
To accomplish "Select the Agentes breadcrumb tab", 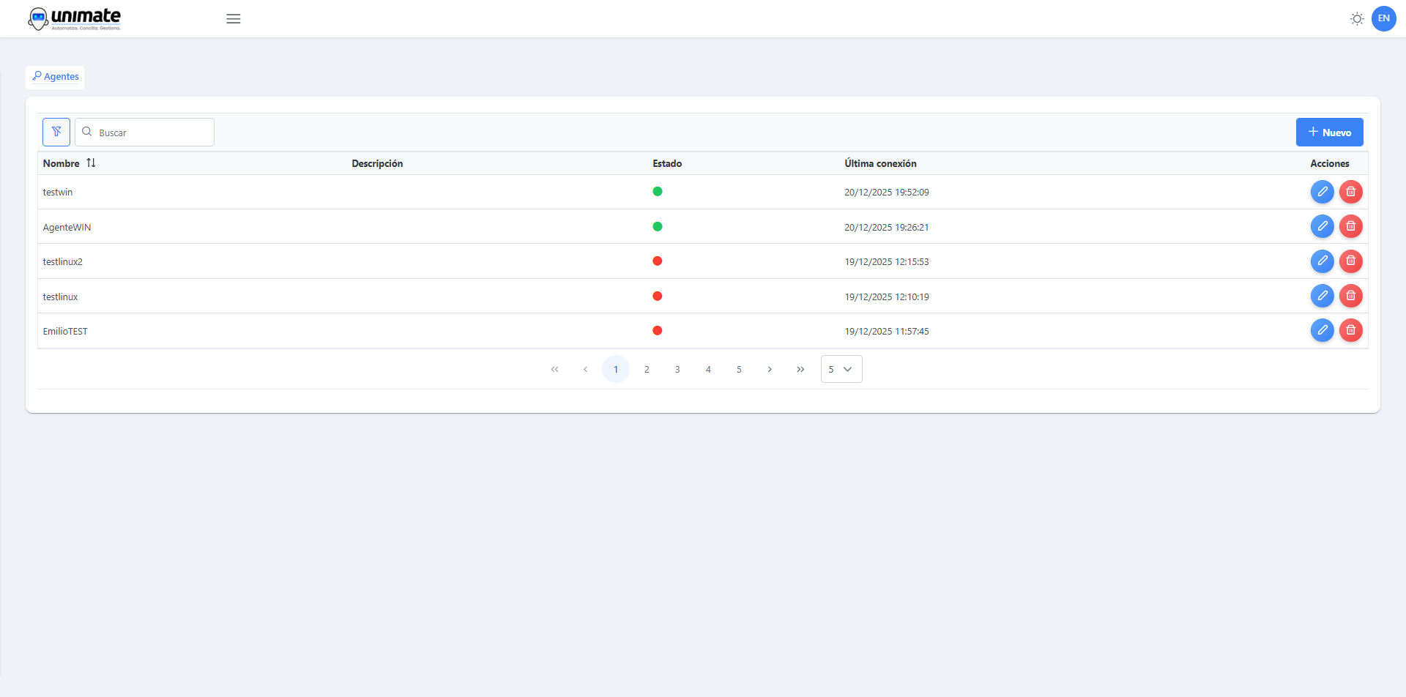I will pos(56,77).
